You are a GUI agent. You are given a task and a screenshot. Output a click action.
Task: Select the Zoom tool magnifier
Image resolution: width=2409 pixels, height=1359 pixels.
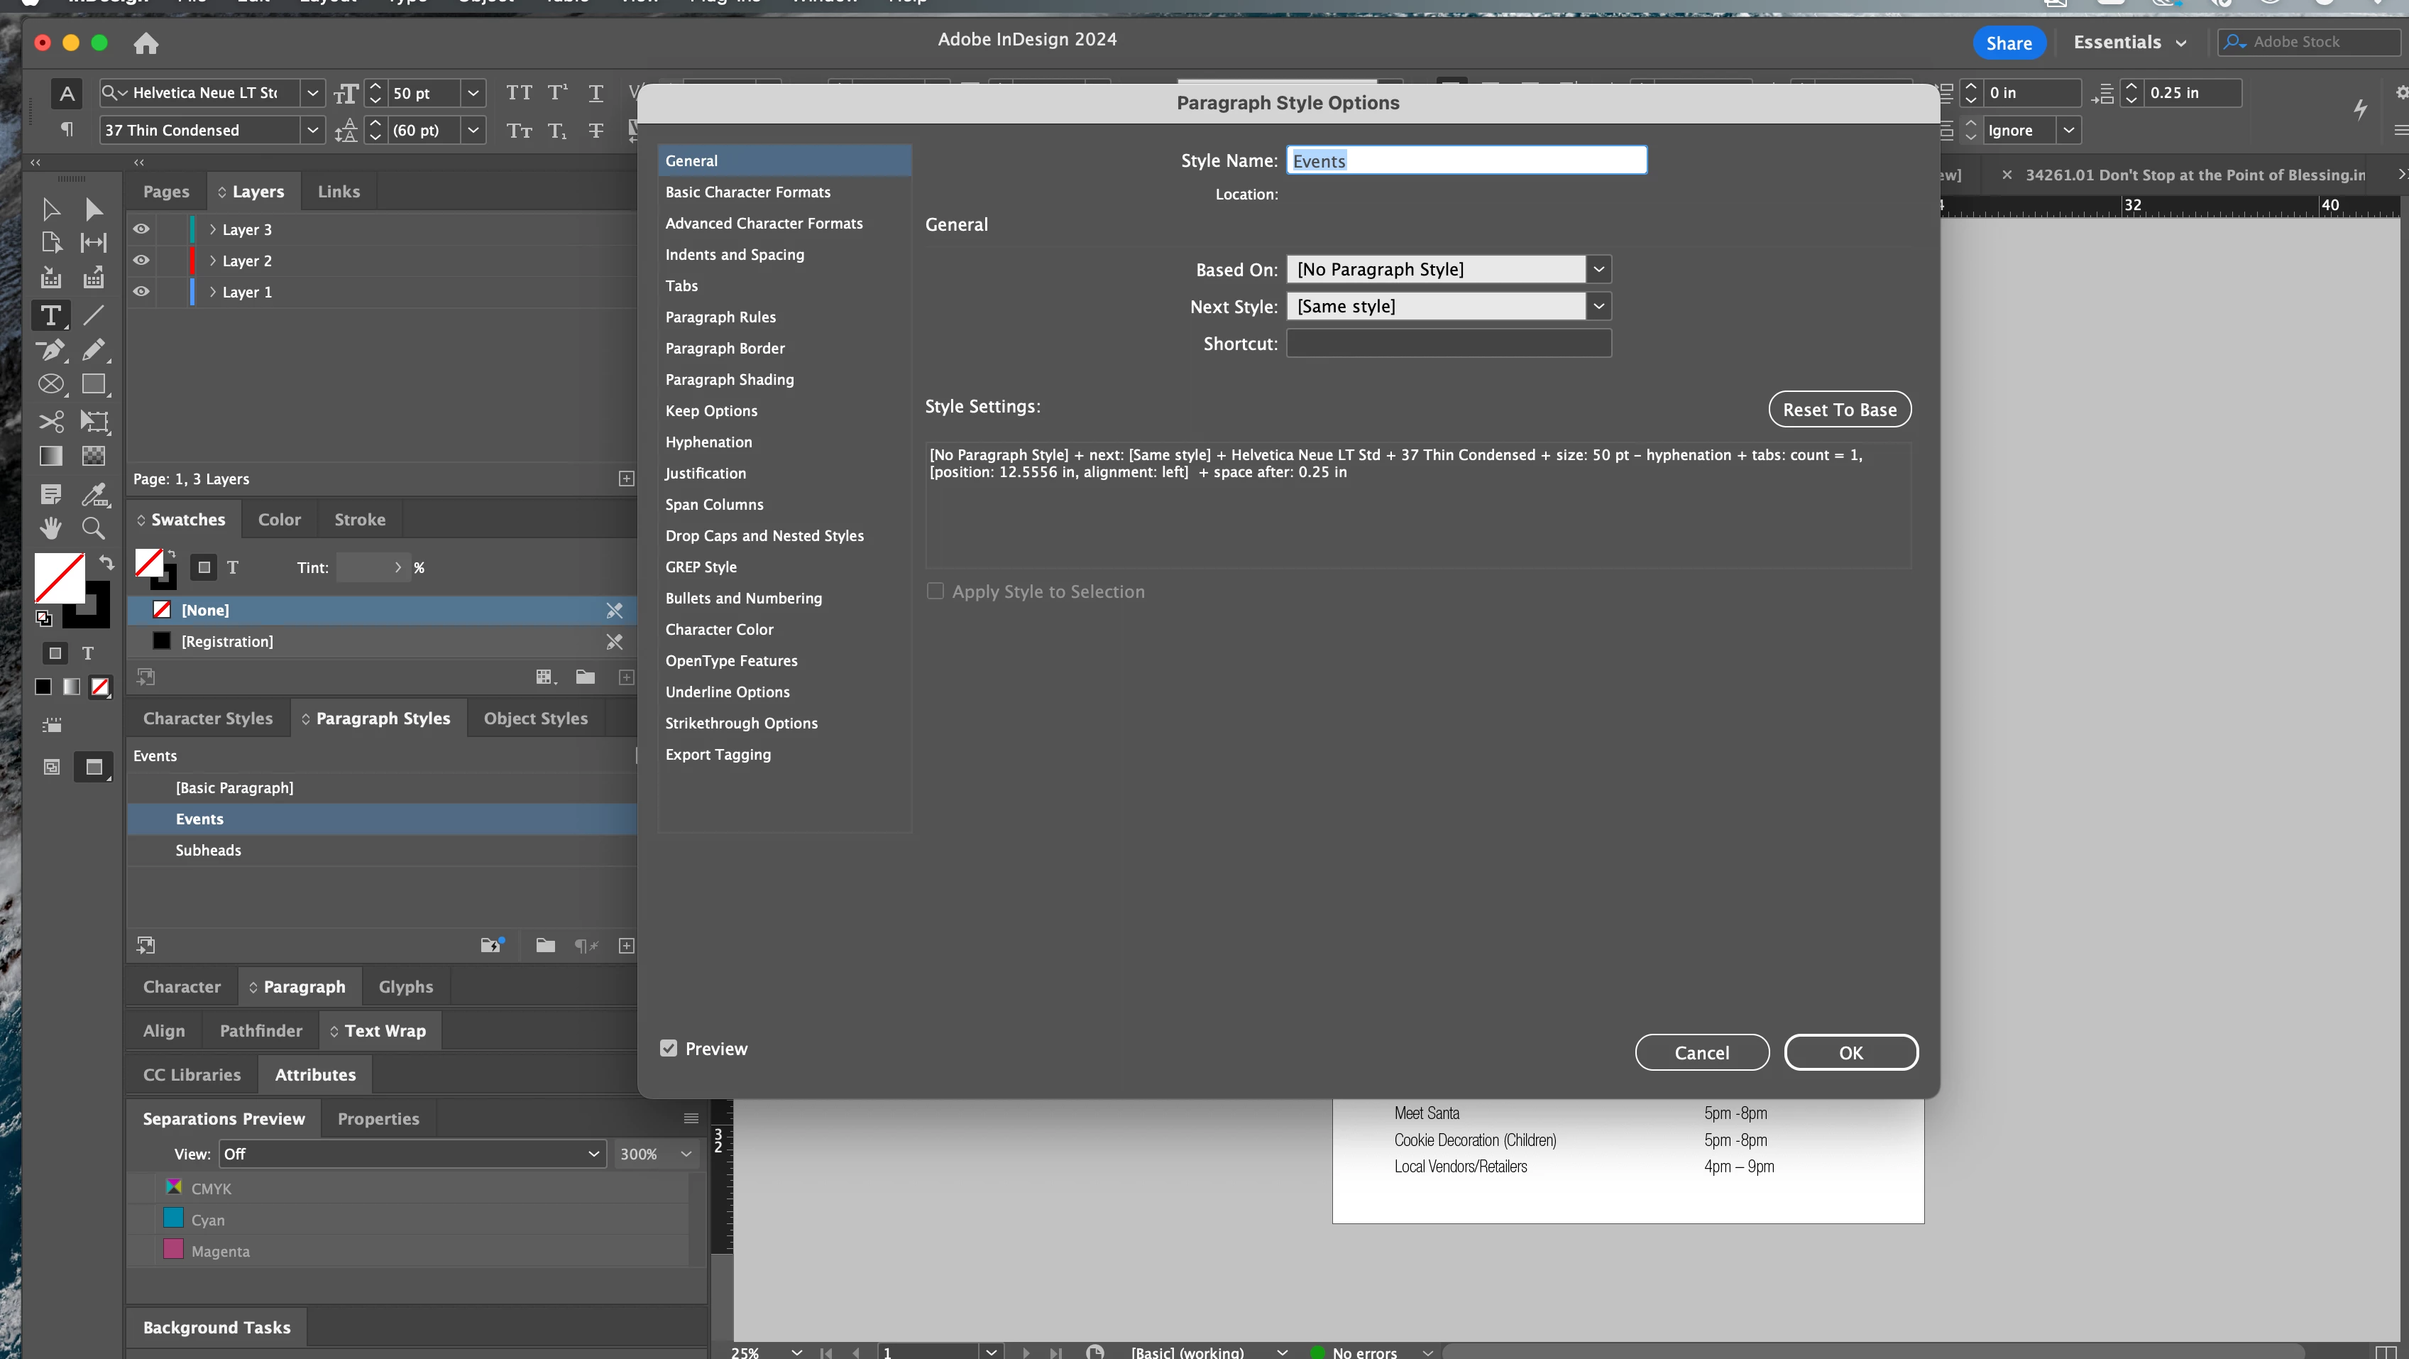(94, 528)
